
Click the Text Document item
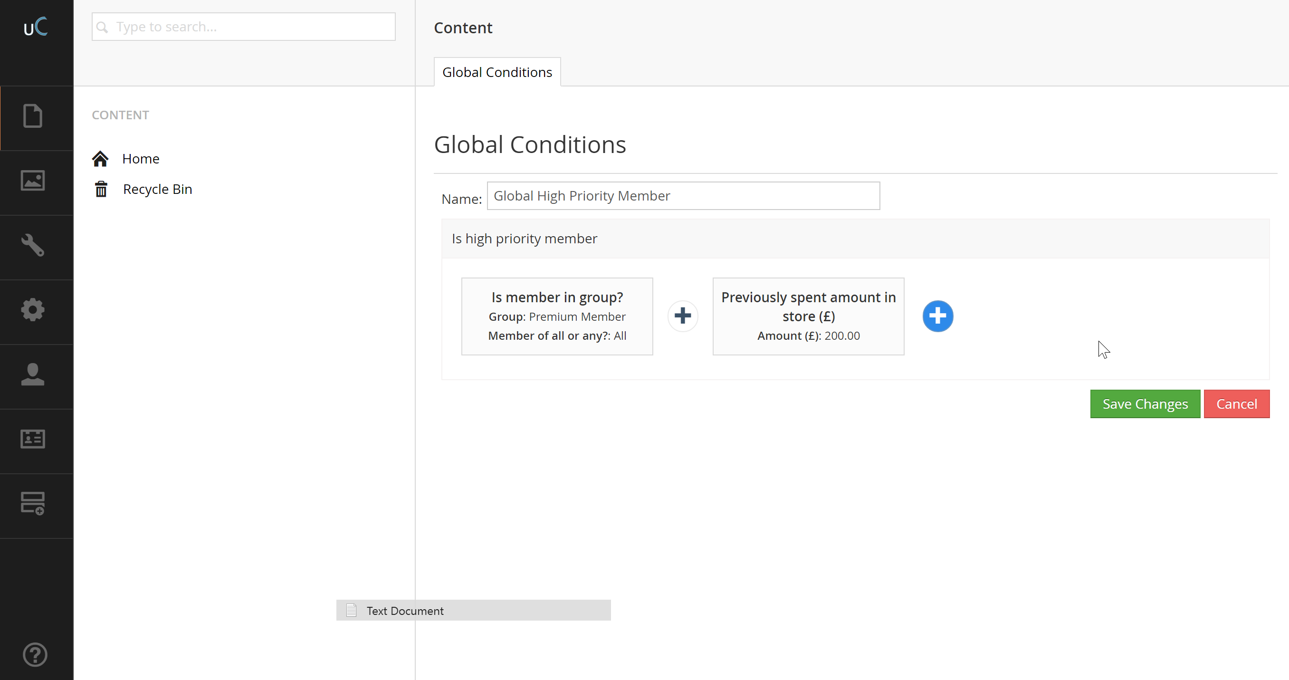tap(473, 611)
